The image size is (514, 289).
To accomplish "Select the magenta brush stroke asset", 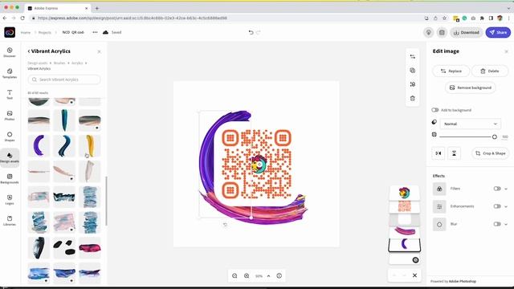I will (89, 248).
